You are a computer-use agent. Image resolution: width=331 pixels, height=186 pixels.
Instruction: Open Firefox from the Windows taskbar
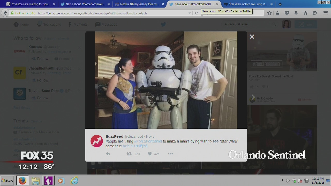click(x=22, y=181)
